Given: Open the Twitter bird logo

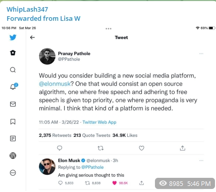Looking at the screenshot, I should click(13, 37).
